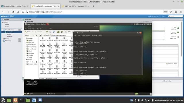
Task: Reload the page in Firefox
Action: (x=13, y=12)
